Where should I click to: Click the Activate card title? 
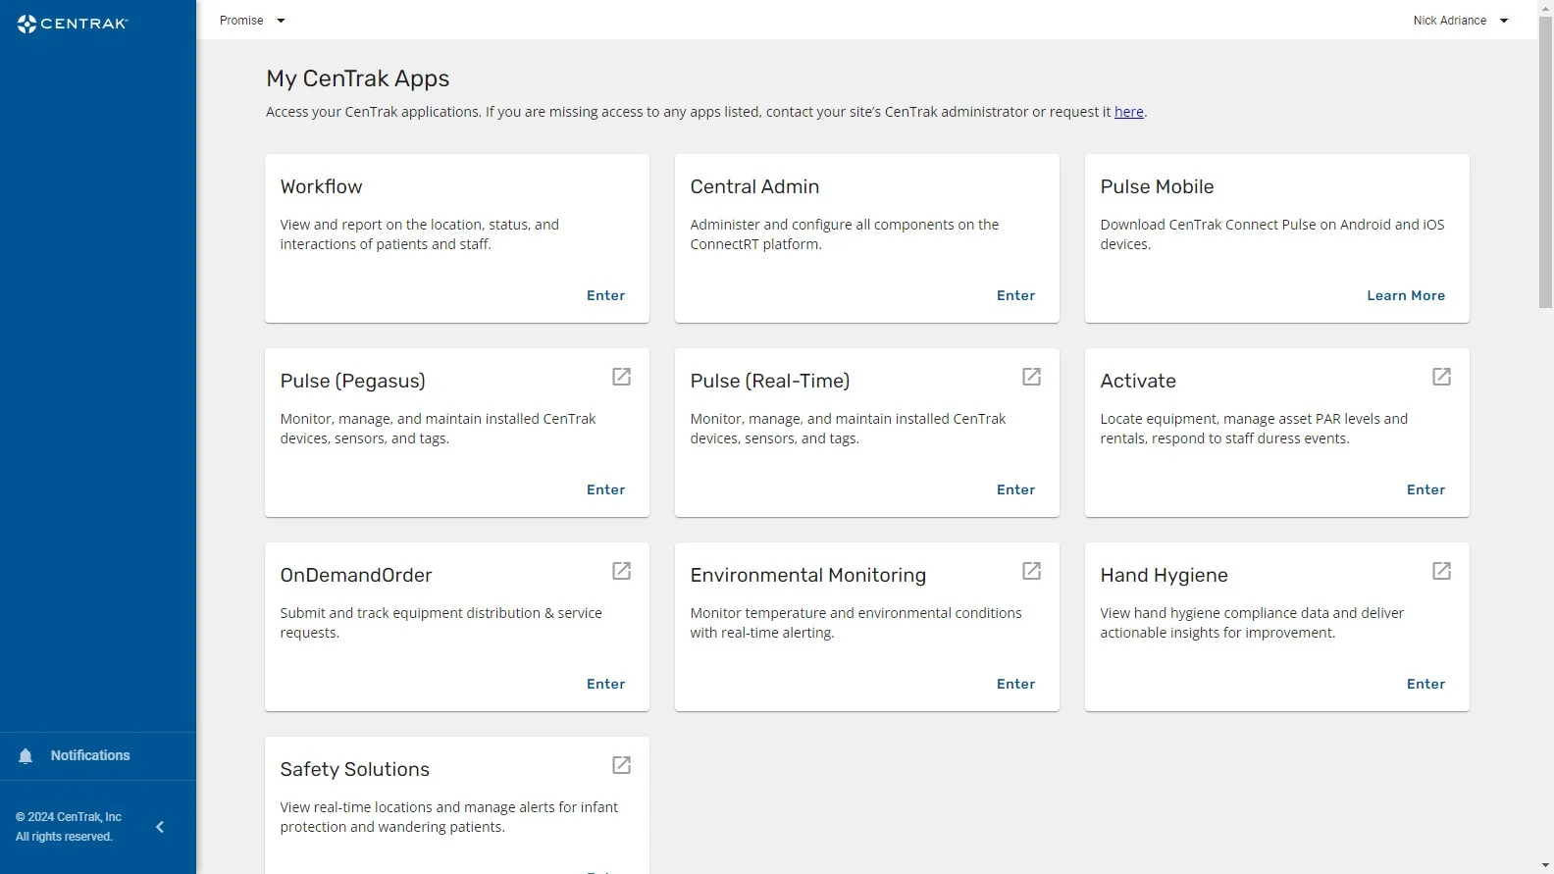tap(1138, 381)
